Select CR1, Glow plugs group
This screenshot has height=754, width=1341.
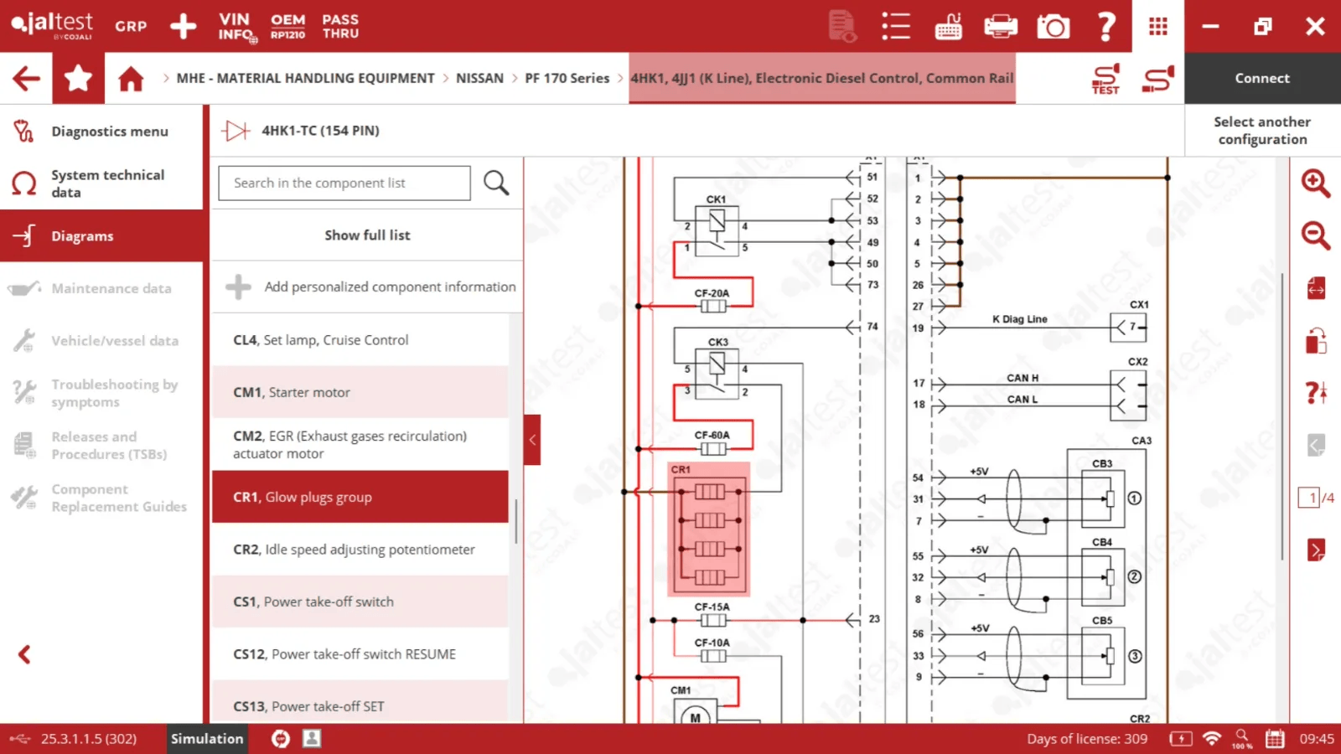click(x=360, y=497)
